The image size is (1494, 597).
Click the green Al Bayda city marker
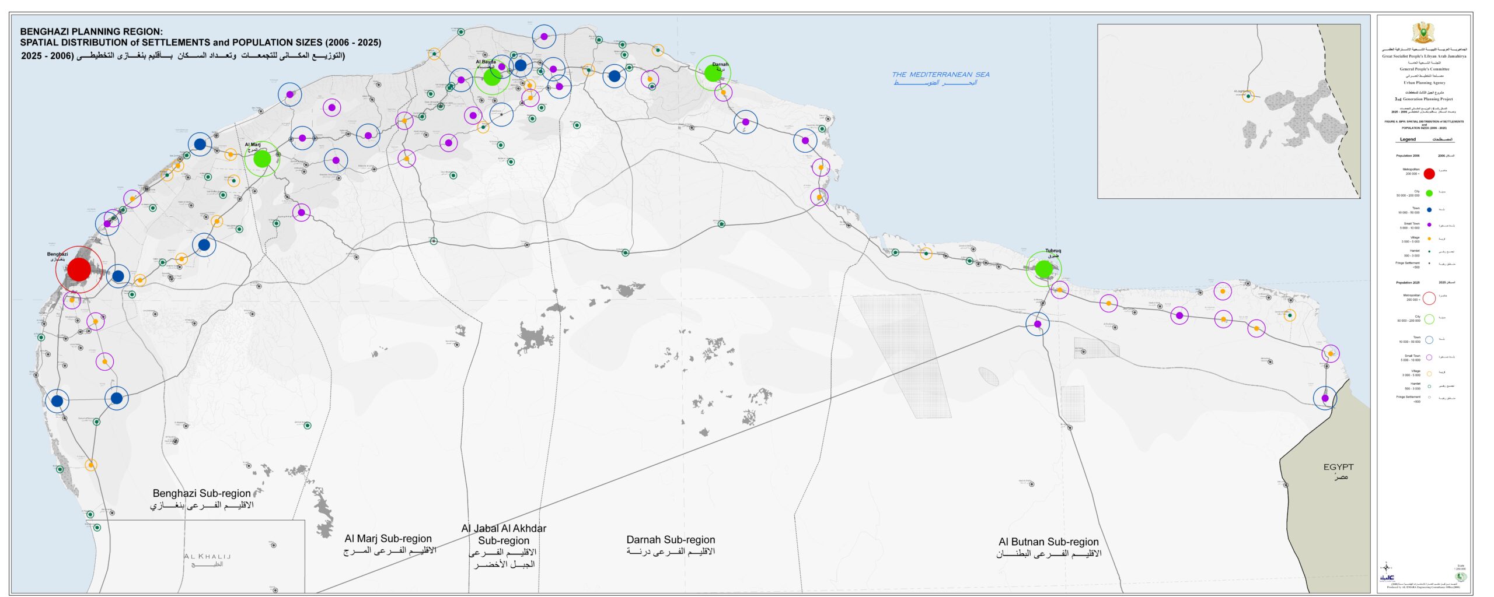(492, 78)
